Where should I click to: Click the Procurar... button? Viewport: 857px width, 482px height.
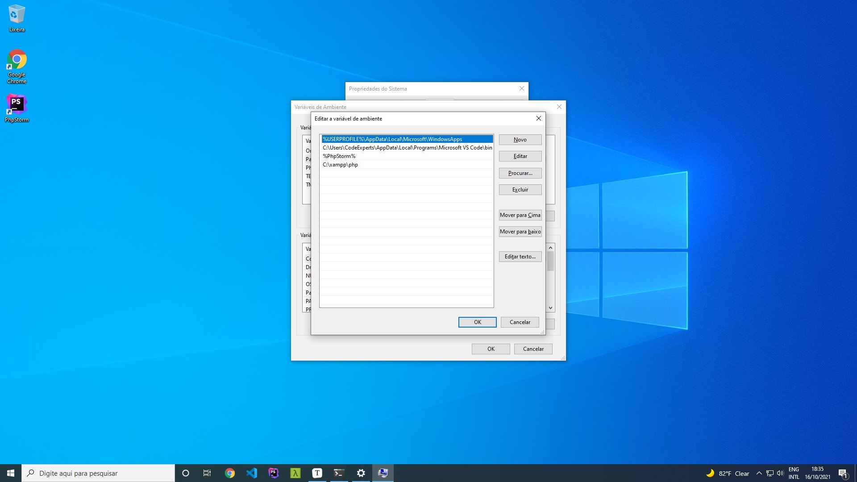[520, 173]
